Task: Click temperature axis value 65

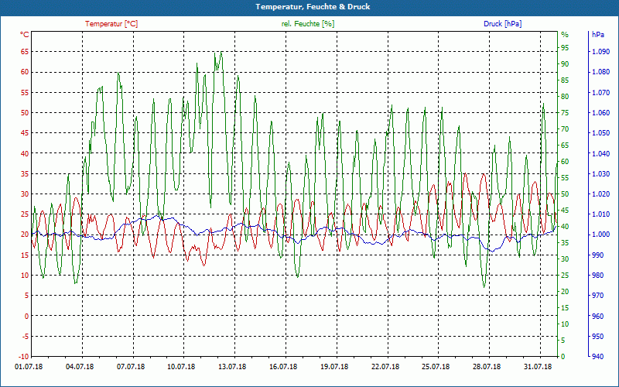Action: click(x=25, y=52)
